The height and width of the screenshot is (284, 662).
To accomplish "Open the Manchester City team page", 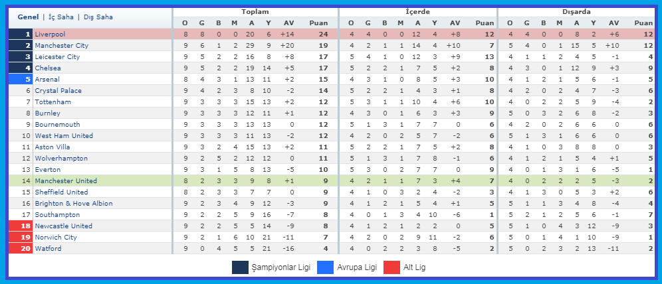I will 62,45.
